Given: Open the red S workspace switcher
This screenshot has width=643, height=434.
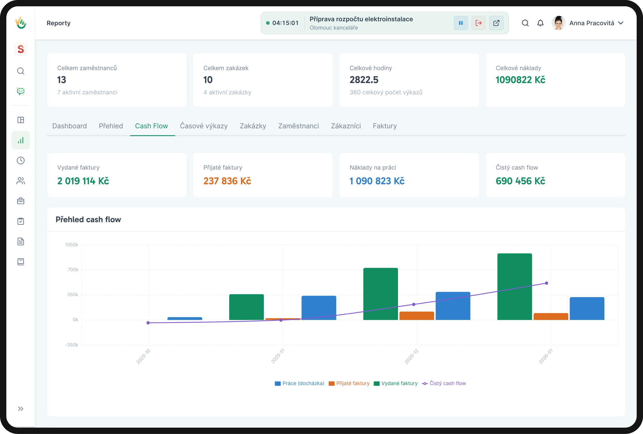Looking at the screenshot, I should (21, 49).
